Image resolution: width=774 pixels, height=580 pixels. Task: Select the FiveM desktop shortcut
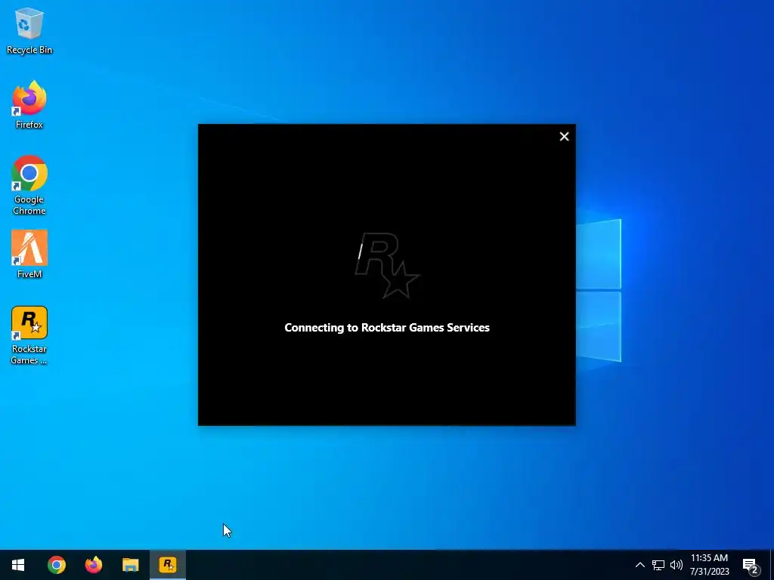[29, 255]
